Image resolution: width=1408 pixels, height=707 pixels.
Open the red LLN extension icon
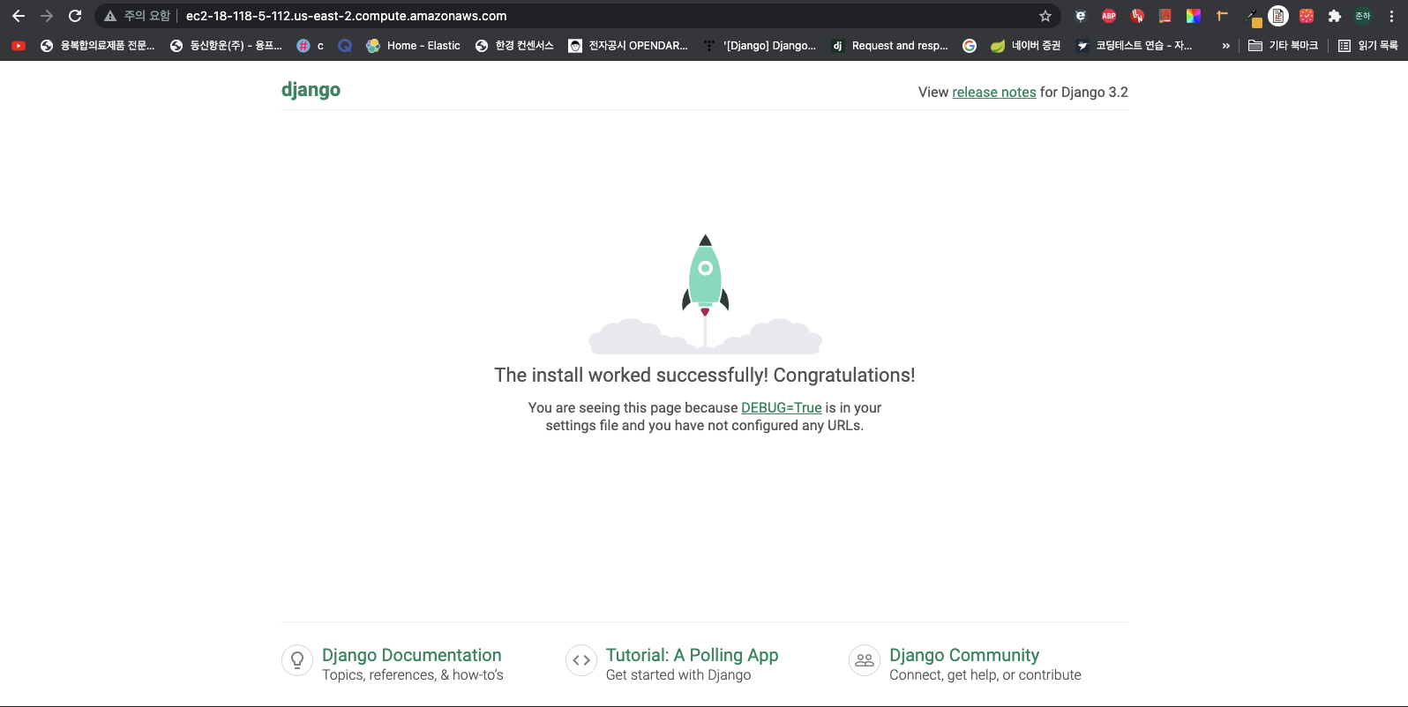(x=1137, y=16)
